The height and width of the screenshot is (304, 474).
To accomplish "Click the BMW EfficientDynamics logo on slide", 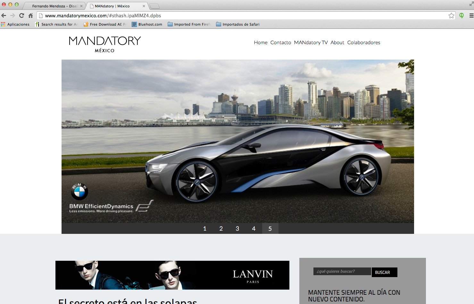I will point(111,199).
